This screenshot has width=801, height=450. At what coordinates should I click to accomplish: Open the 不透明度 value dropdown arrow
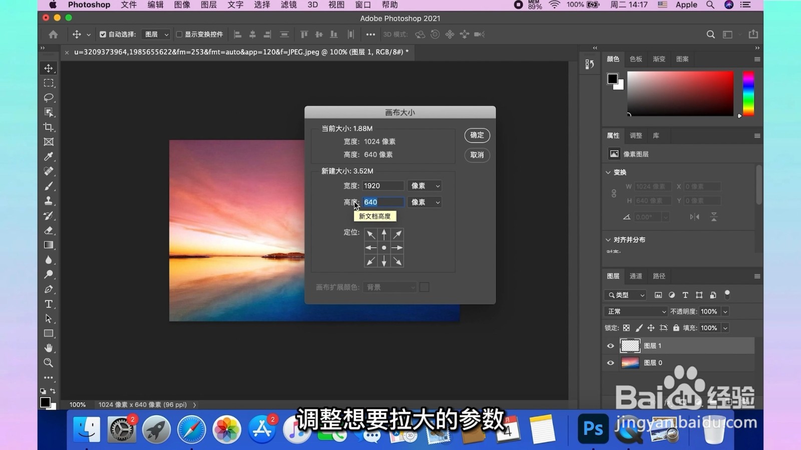[x=725, y=311]
